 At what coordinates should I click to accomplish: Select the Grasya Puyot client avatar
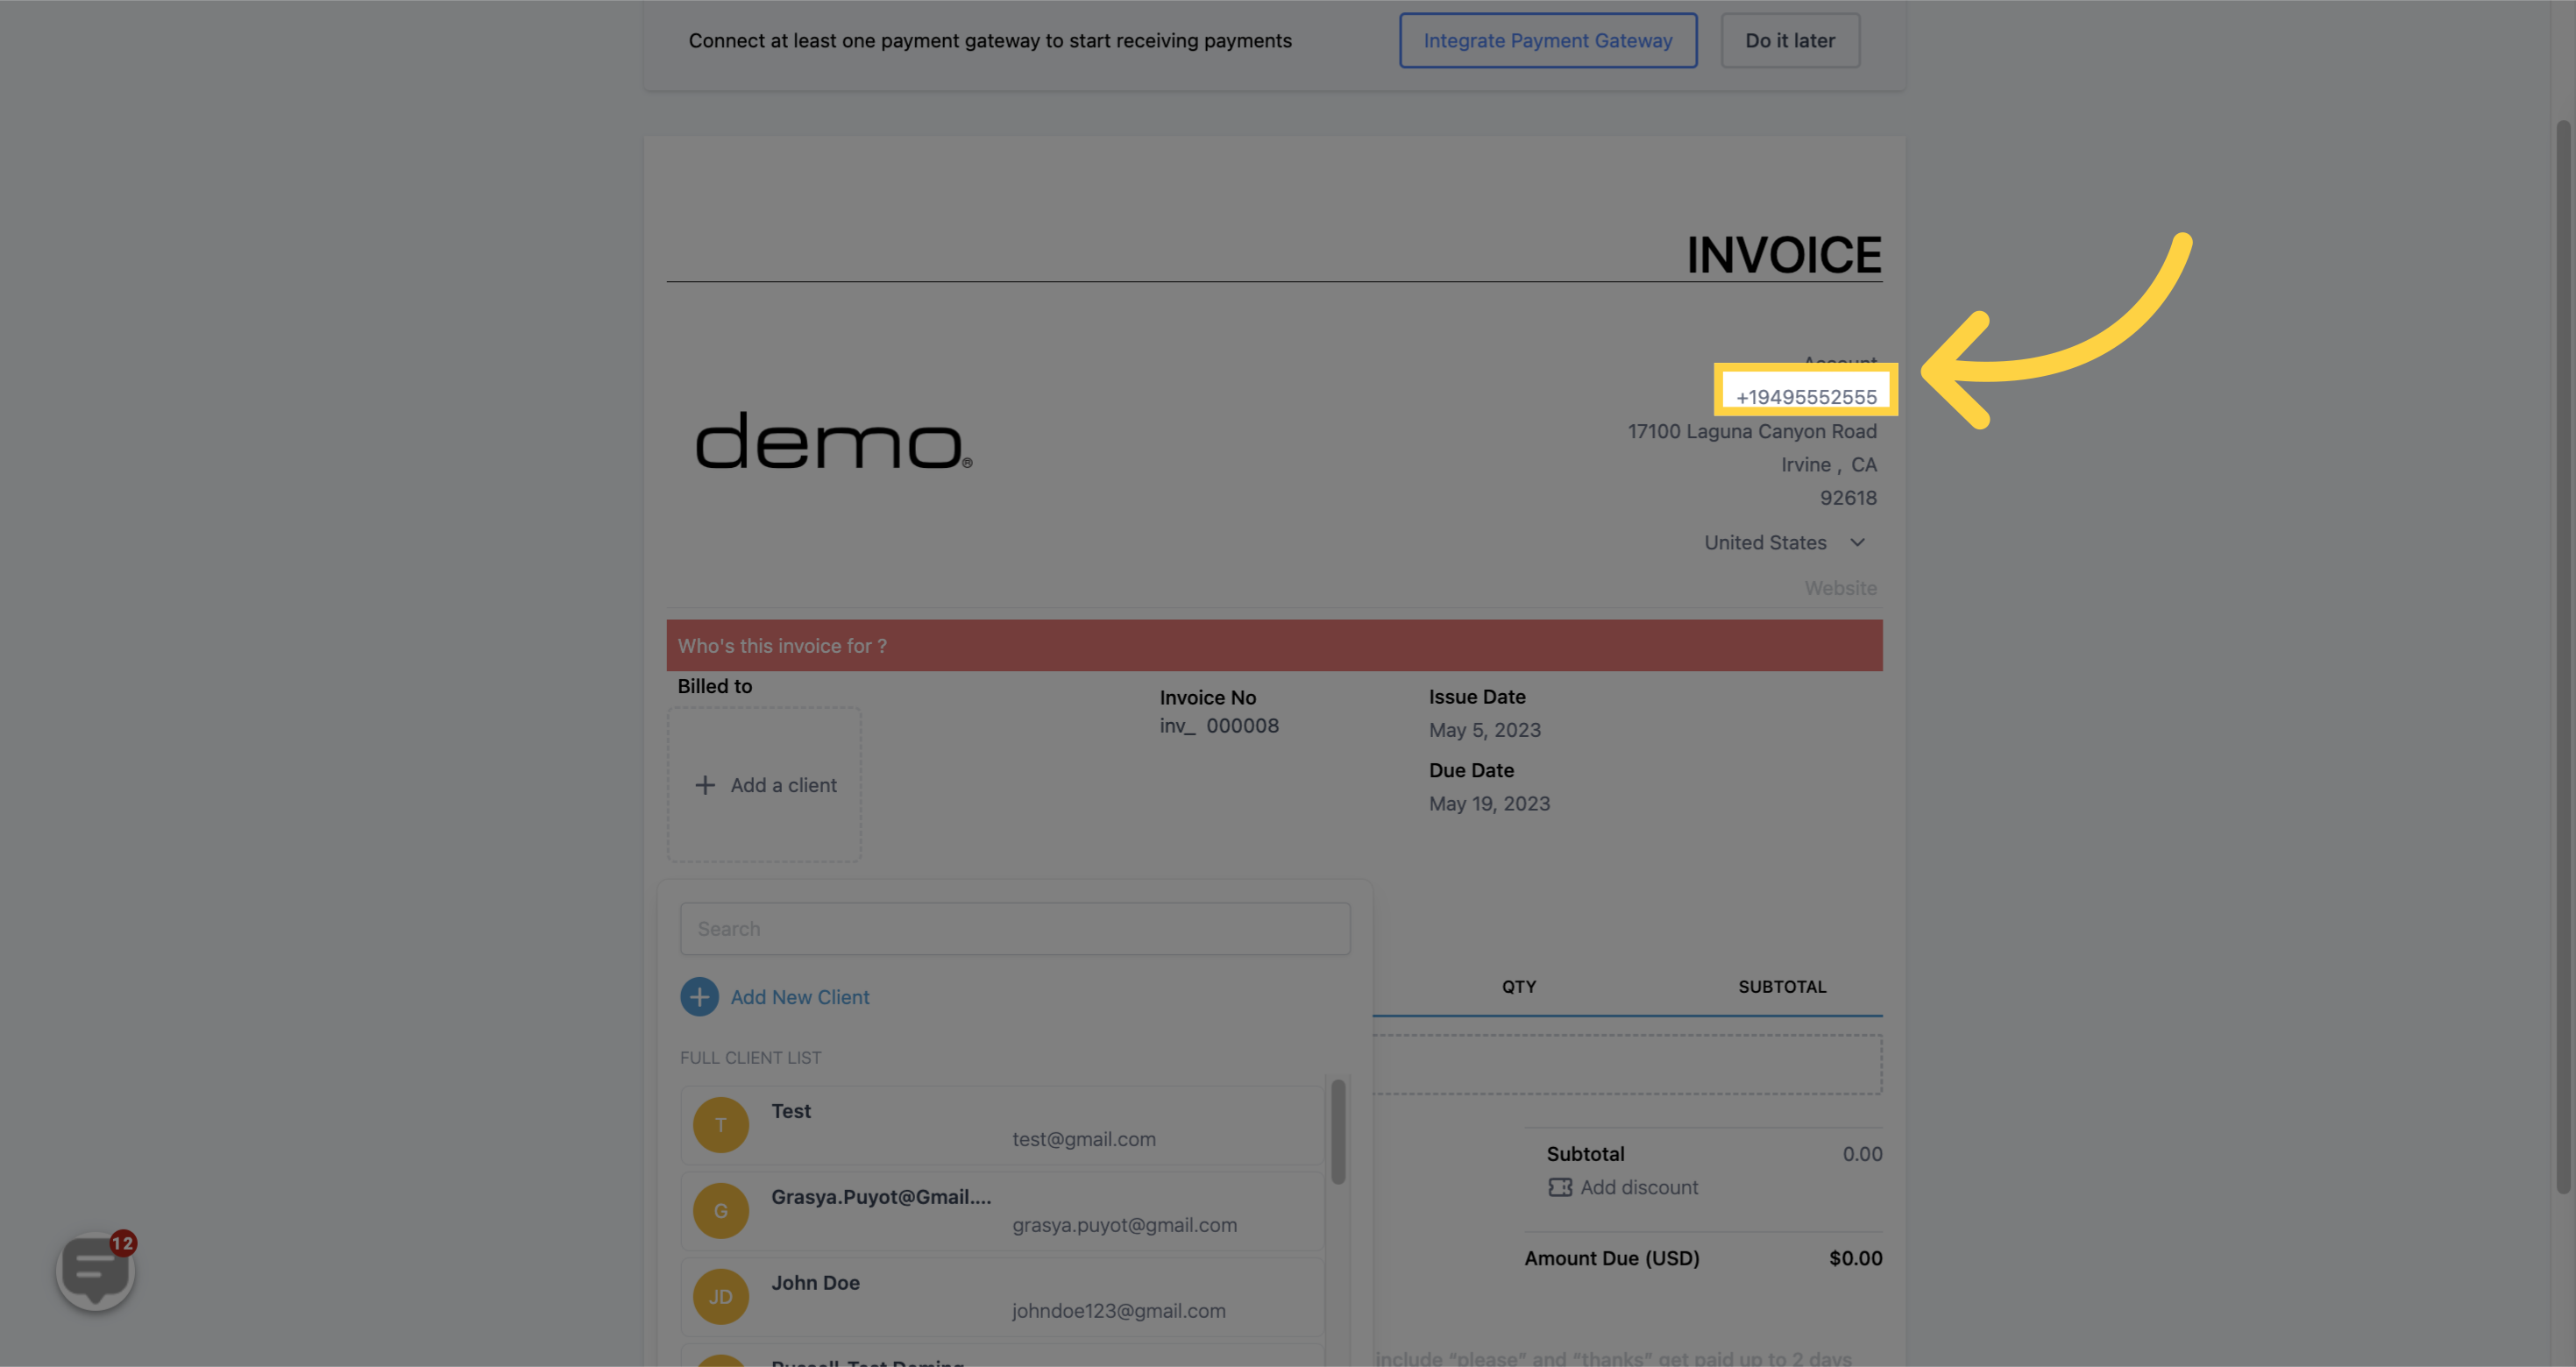pos(720,1211)
